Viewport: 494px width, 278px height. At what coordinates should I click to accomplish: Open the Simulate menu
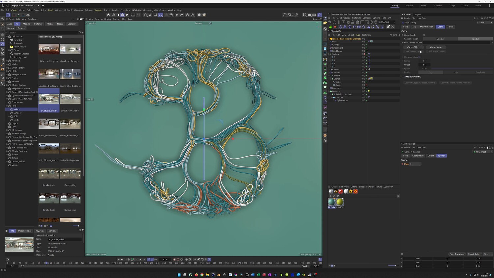pos(98,10)
